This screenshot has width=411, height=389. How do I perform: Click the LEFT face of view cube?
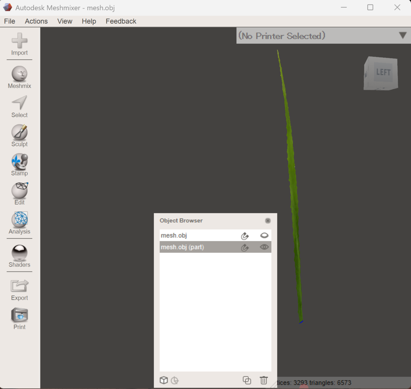(383, 72)
